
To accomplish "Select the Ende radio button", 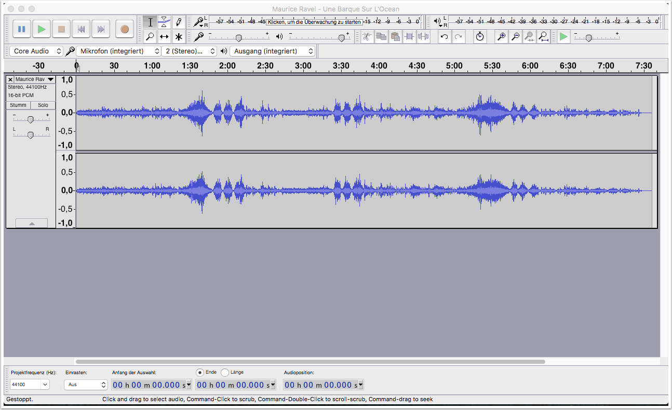I will click(x=200, y=372).
